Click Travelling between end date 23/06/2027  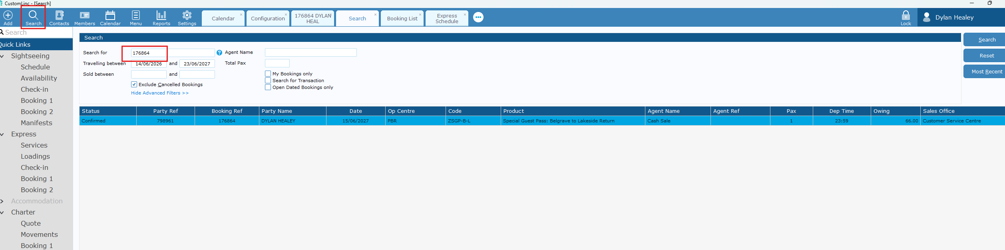pyautogui.click(x=197, y=63)
